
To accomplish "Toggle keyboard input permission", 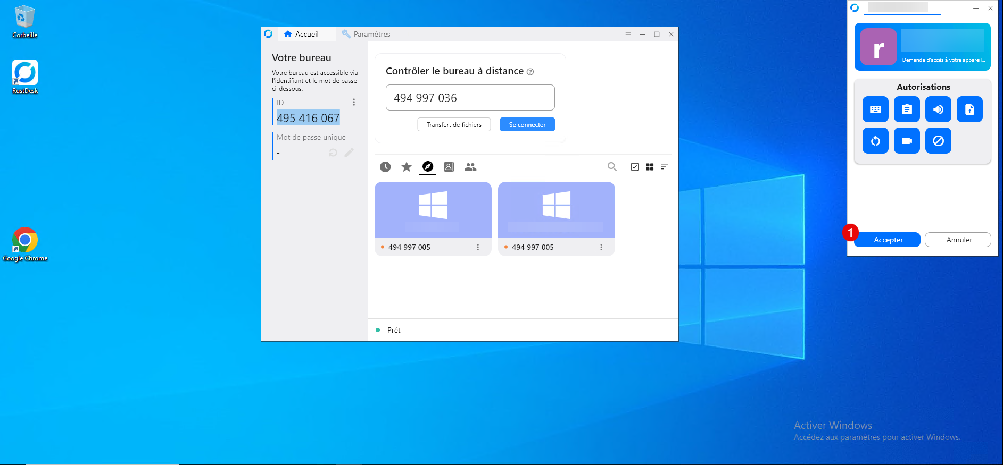I will pyautogui.click(x=875, y=109).
